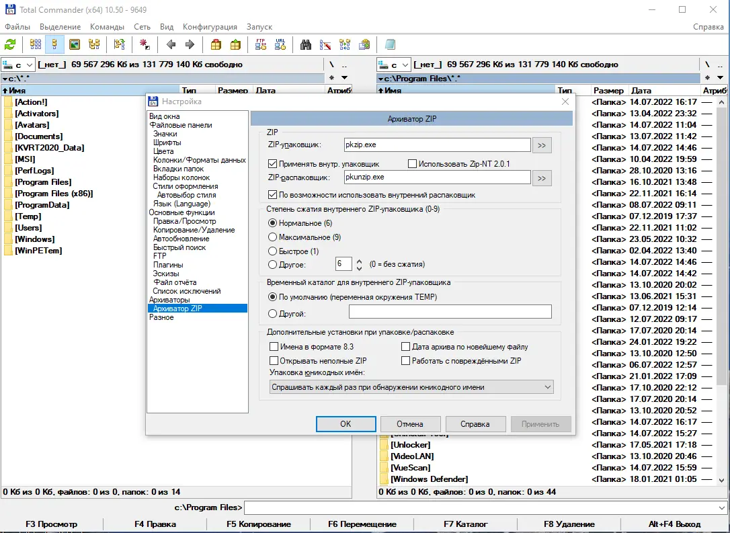Click the left panel parent directory dots
Image resolution: width=730 pixels, height=533 pixels.
pos(345,65)
